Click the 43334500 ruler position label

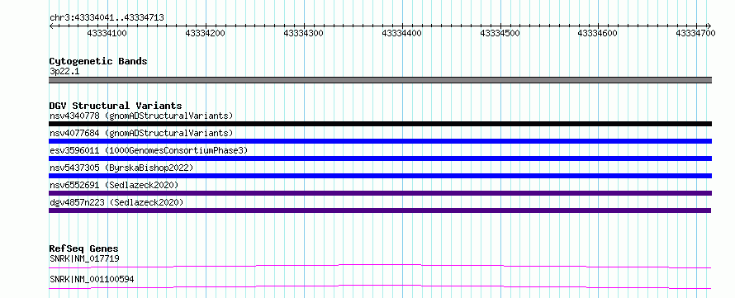[500, 33]
